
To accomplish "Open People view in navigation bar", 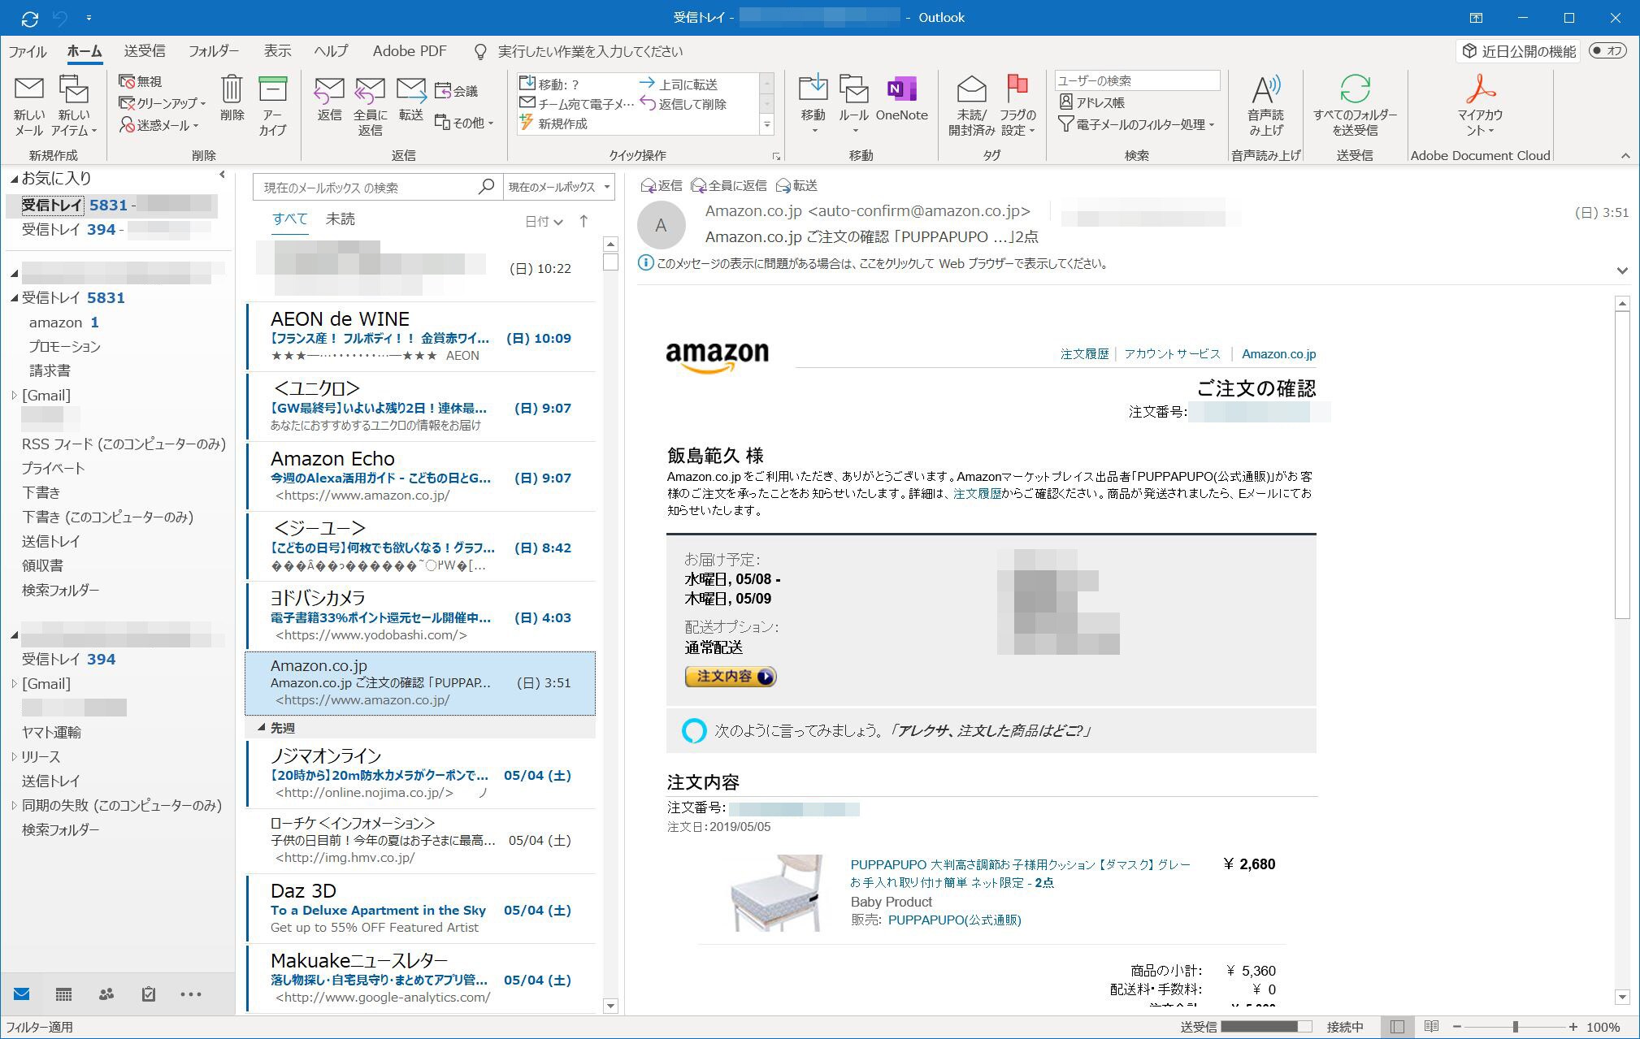I will 106,994.
